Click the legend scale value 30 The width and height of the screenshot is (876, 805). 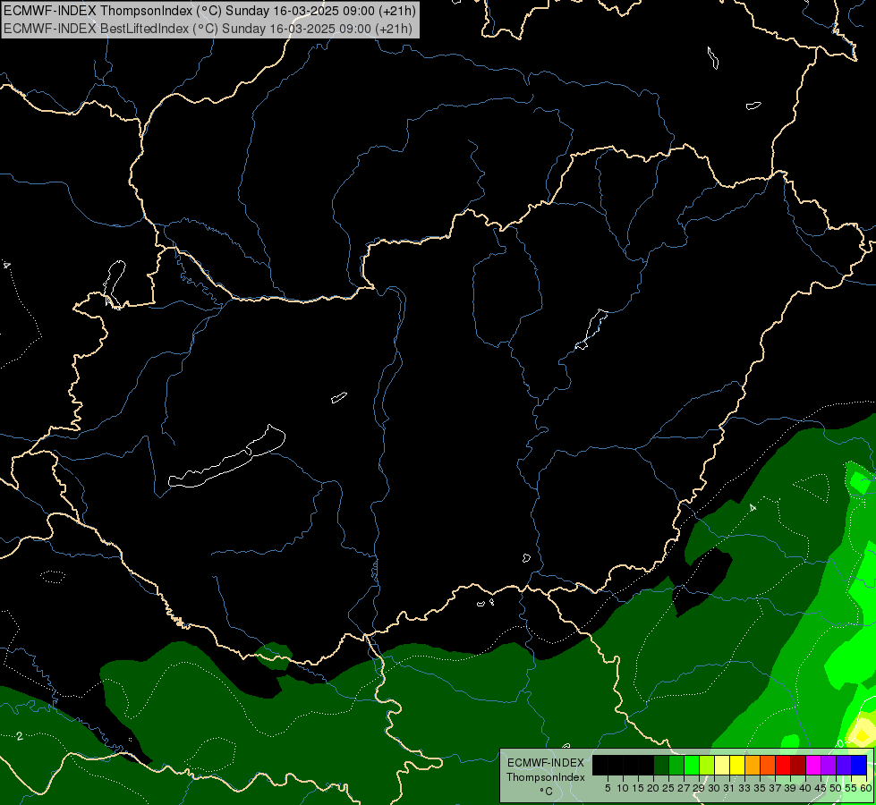(714, 788)
